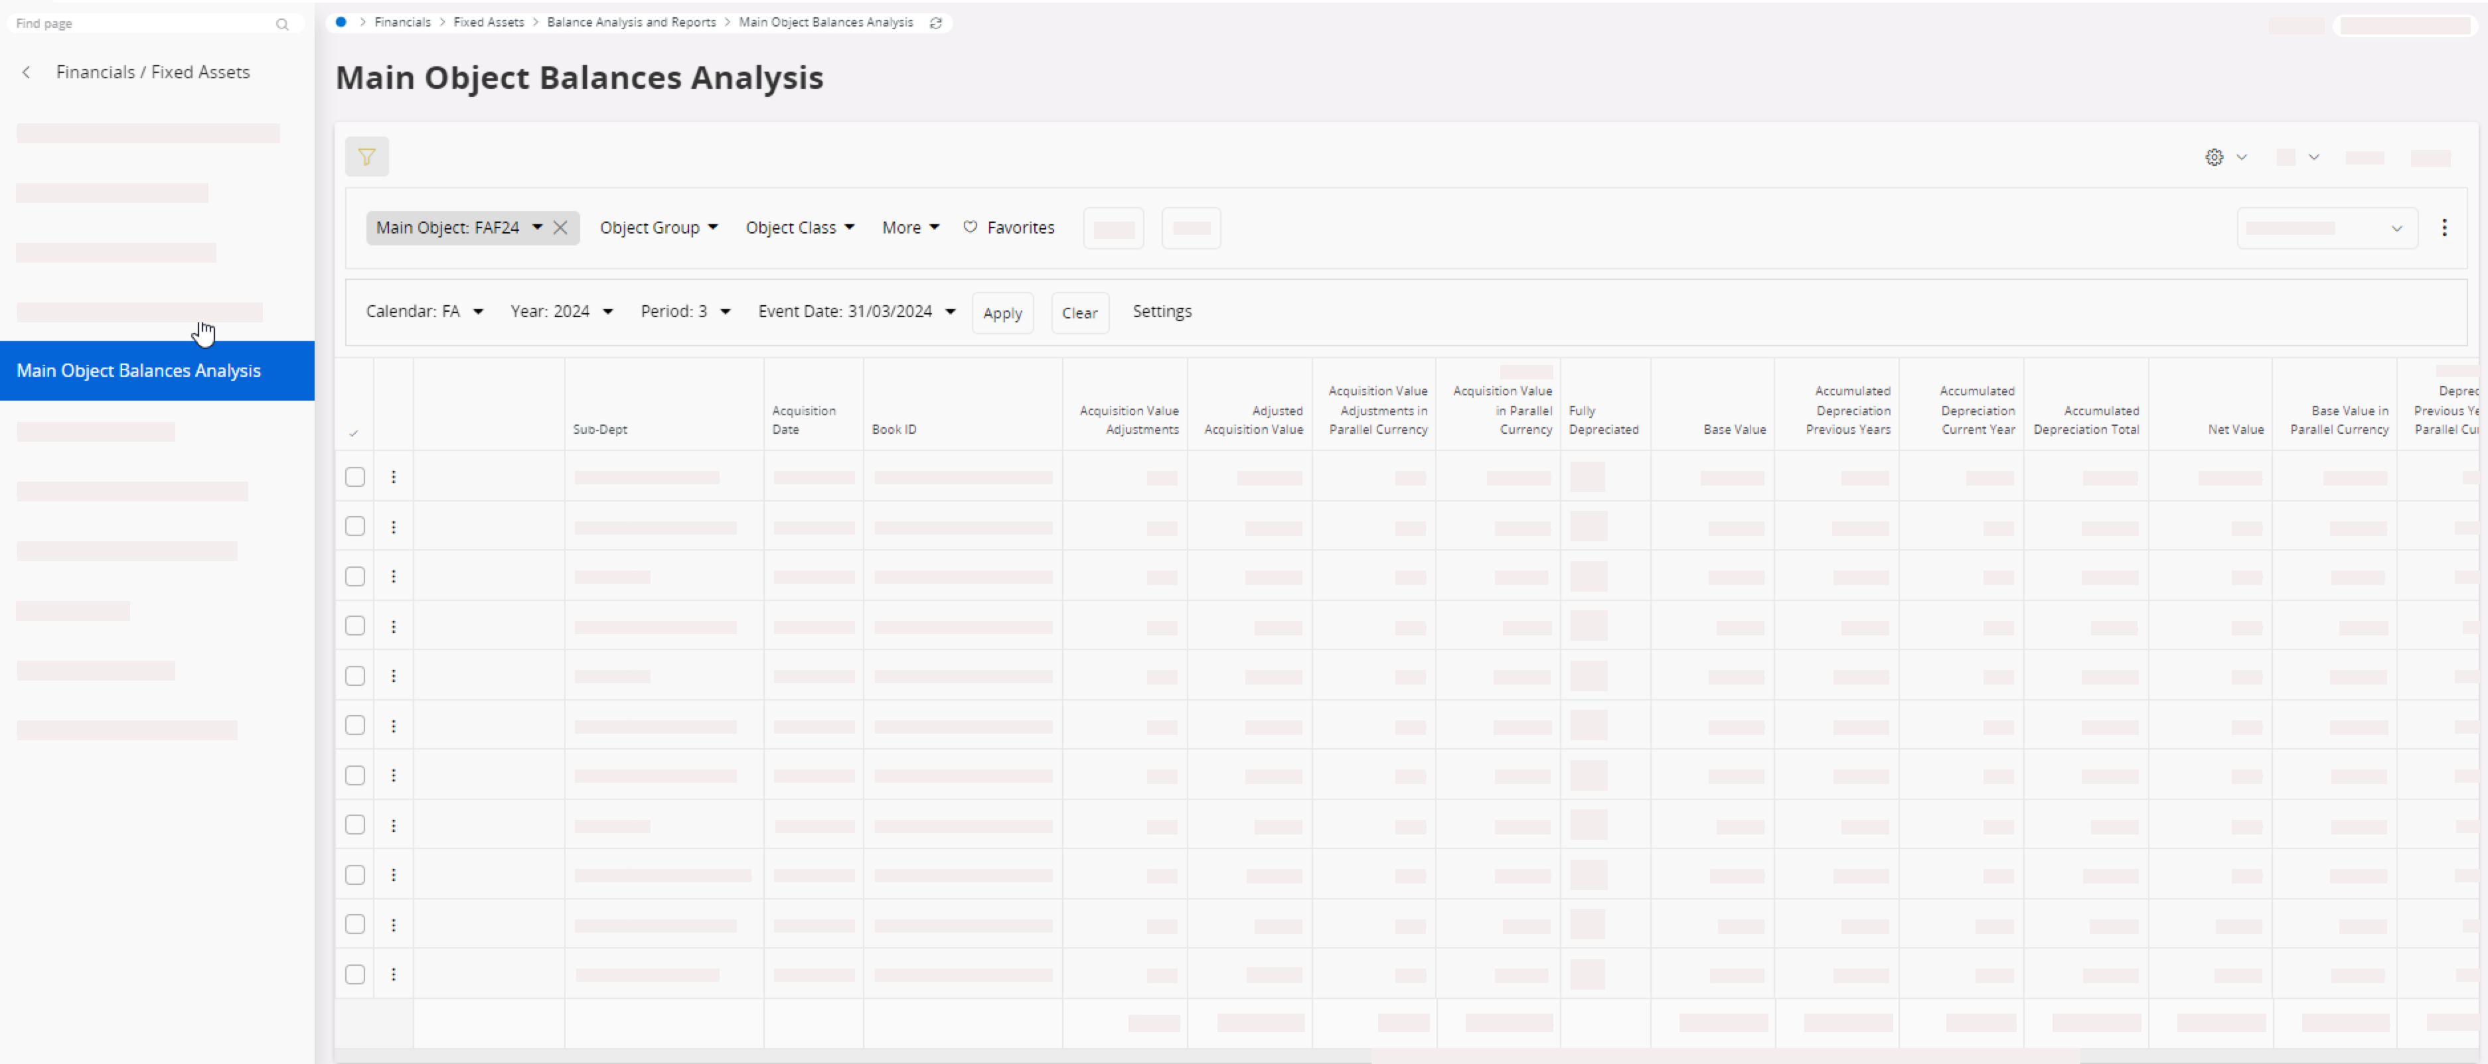Click the Apply button
This screenshot has height=1064, width=2488.
[x=1002, y=313]
